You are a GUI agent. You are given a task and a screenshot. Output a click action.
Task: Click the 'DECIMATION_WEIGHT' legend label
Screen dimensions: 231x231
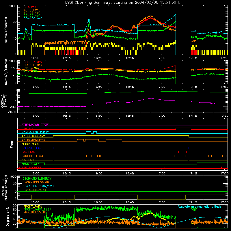[x=37, y=182]
